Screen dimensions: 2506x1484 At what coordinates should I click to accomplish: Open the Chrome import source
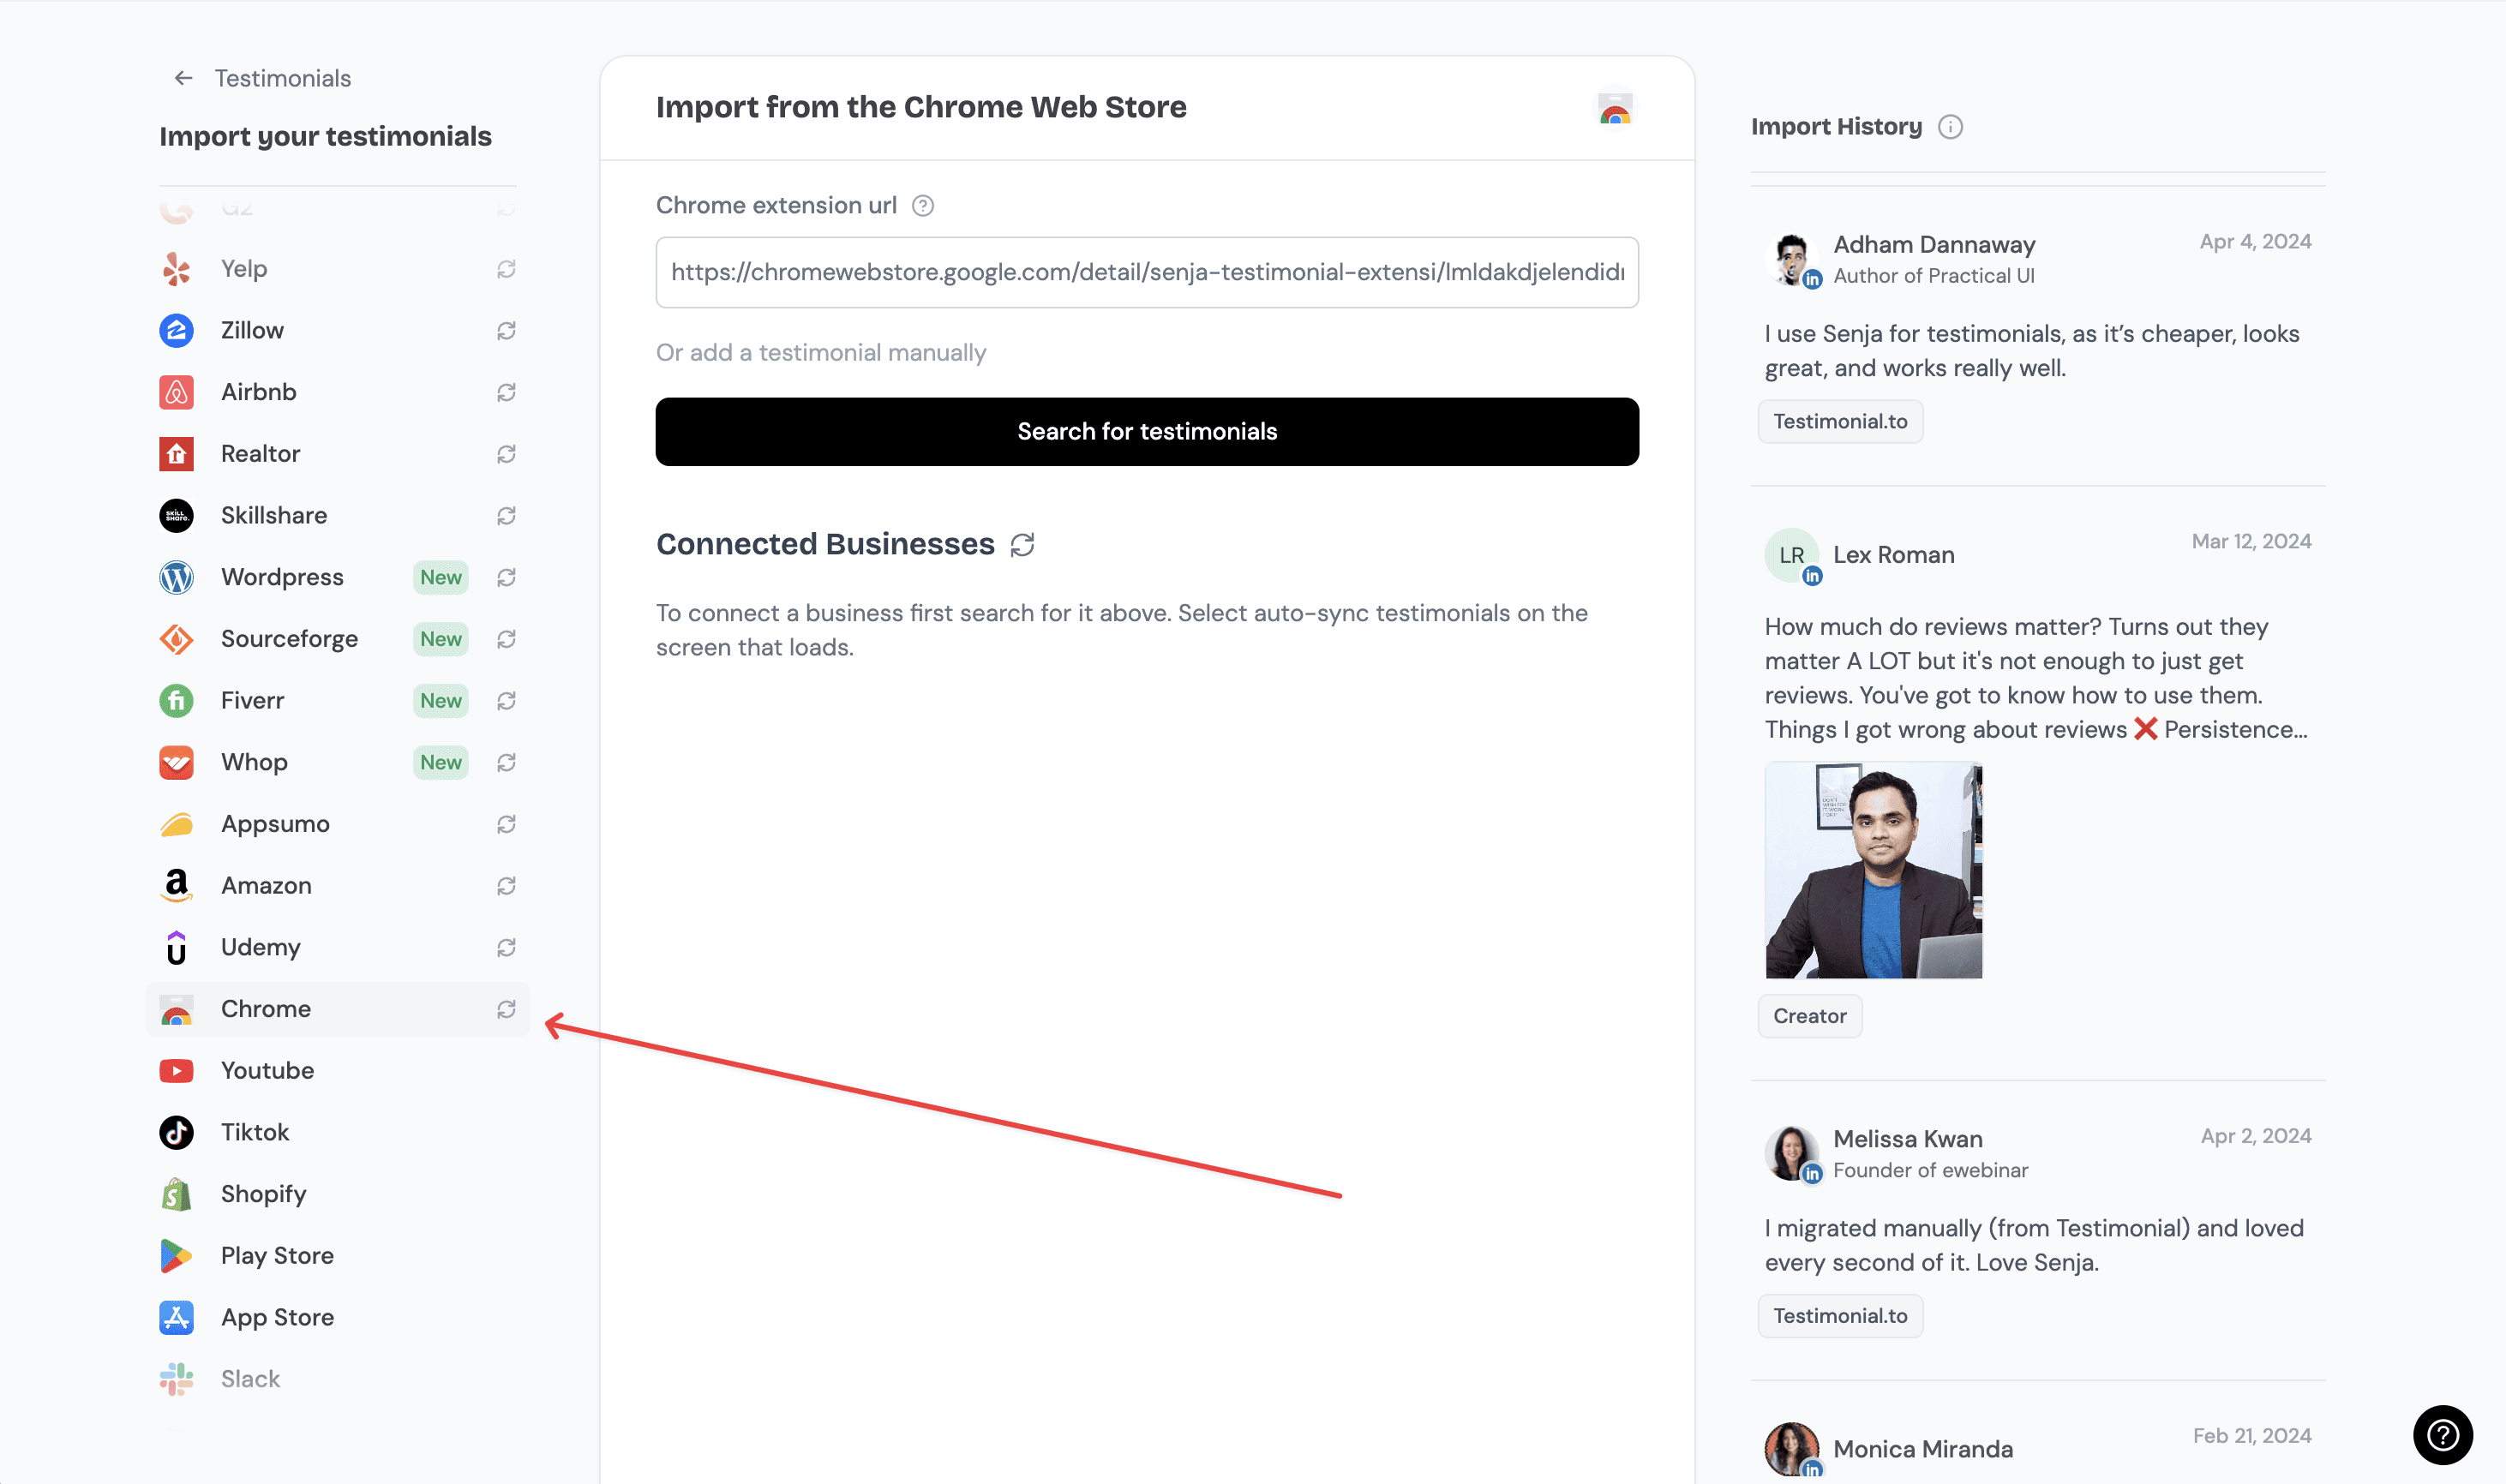338,1009
